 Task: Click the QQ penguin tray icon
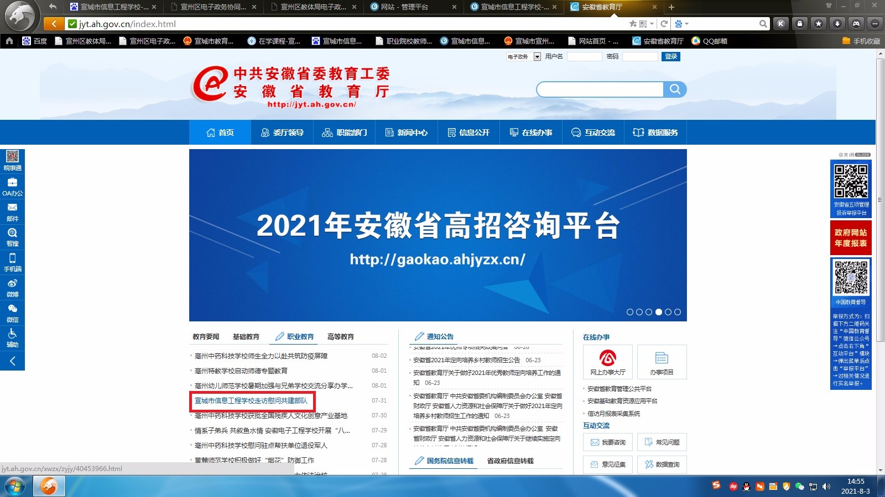pyautogui.click(x=746, y=487)
